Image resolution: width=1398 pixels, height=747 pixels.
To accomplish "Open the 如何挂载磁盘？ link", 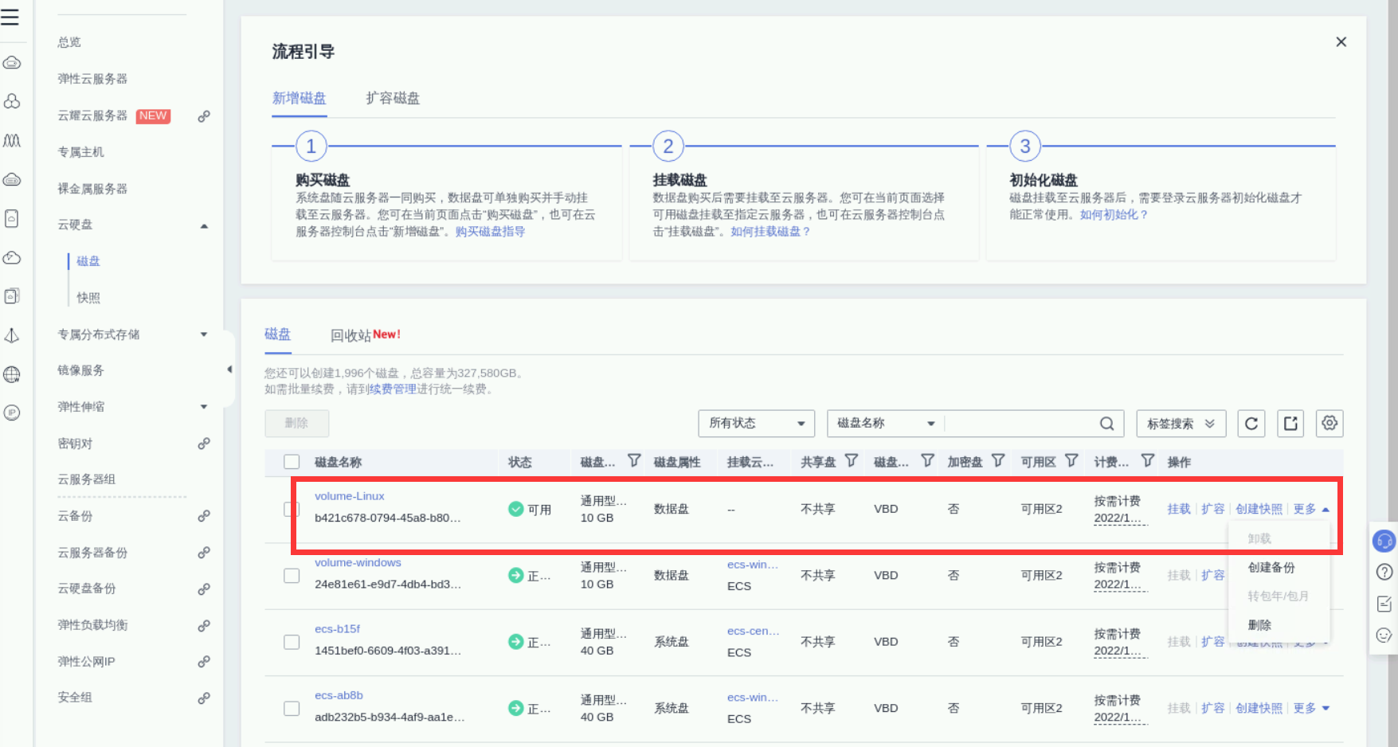I will point(770,232).
